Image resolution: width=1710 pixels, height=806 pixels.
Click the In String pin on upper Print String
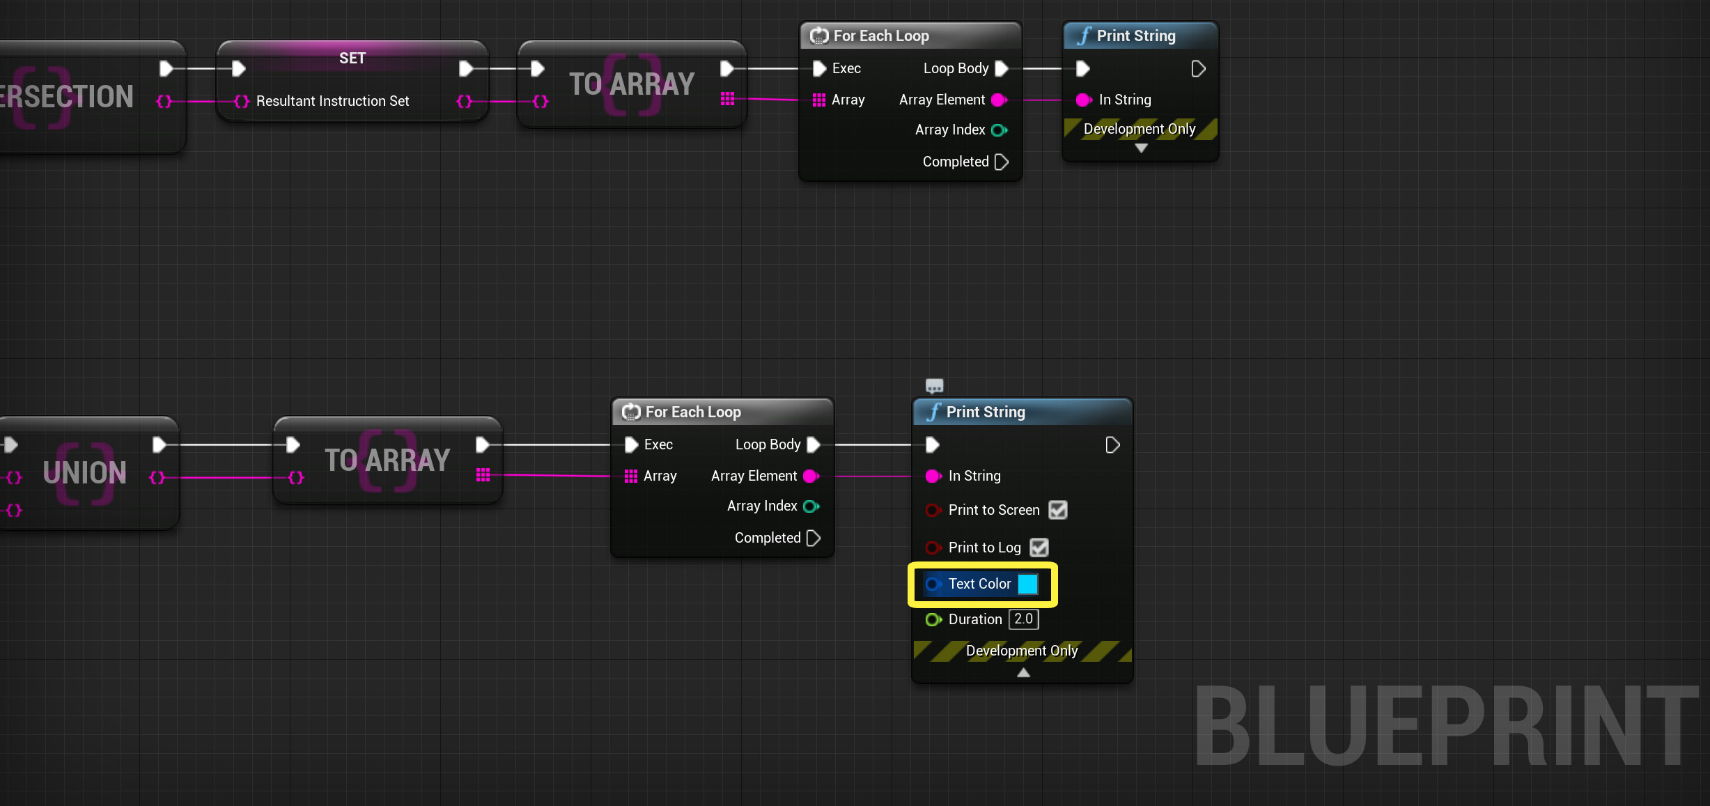[x=1083, y=100]
